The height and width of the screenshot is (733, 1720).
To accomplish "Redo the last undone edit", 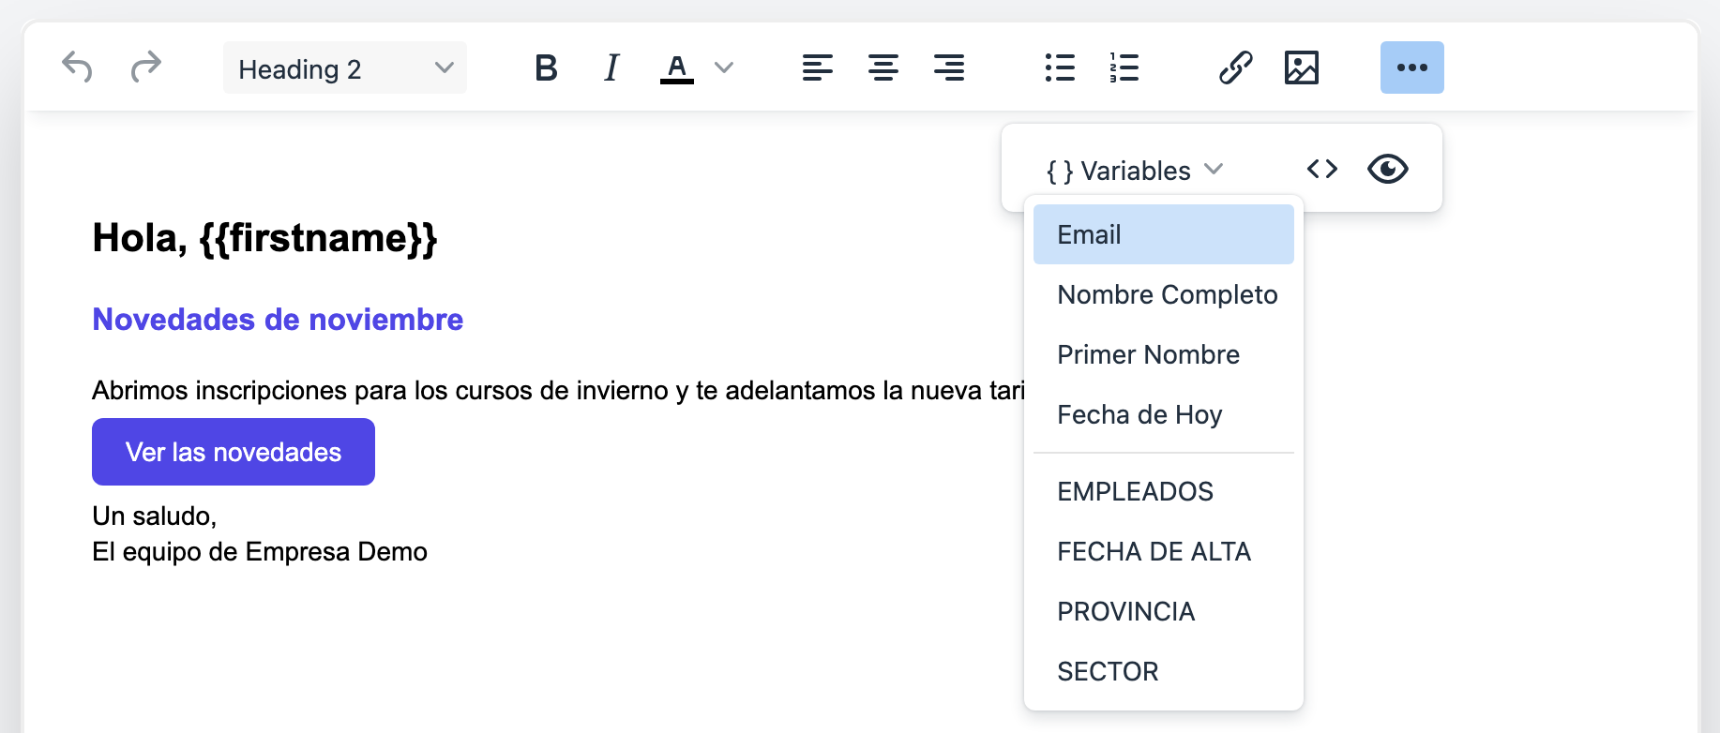I will pos(145,67).
